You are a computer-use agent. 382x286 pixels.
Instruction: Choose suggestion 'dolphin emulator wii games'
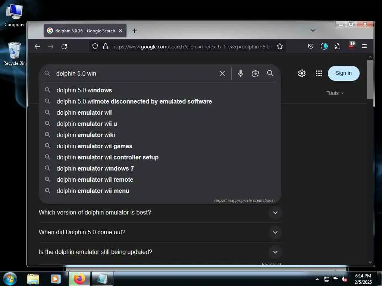[x=160, y=146]
